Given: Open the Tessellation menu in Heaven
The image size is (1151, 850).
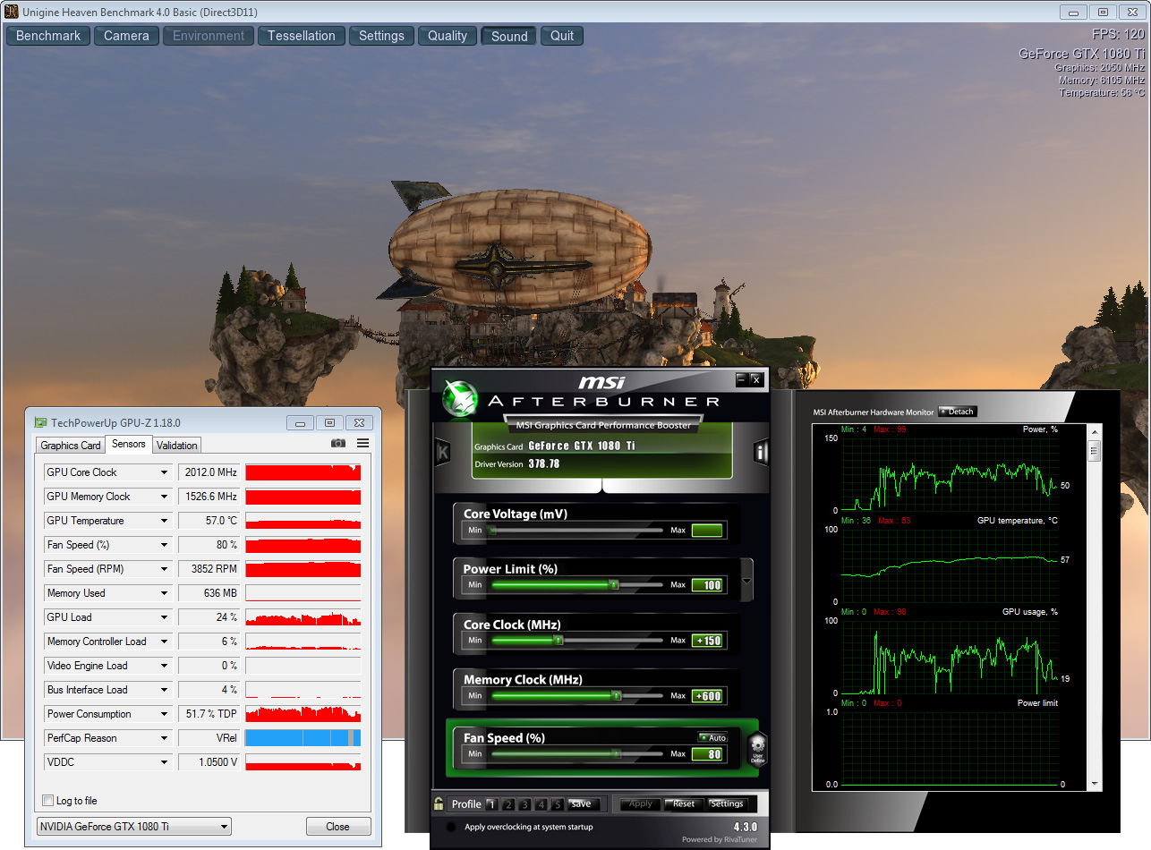Looking at the screenshot, I should point(302,36).
